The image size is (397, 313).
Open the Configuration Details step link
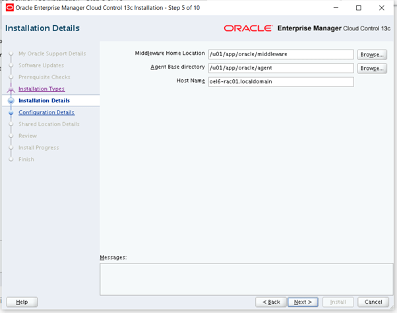(46, 112)
